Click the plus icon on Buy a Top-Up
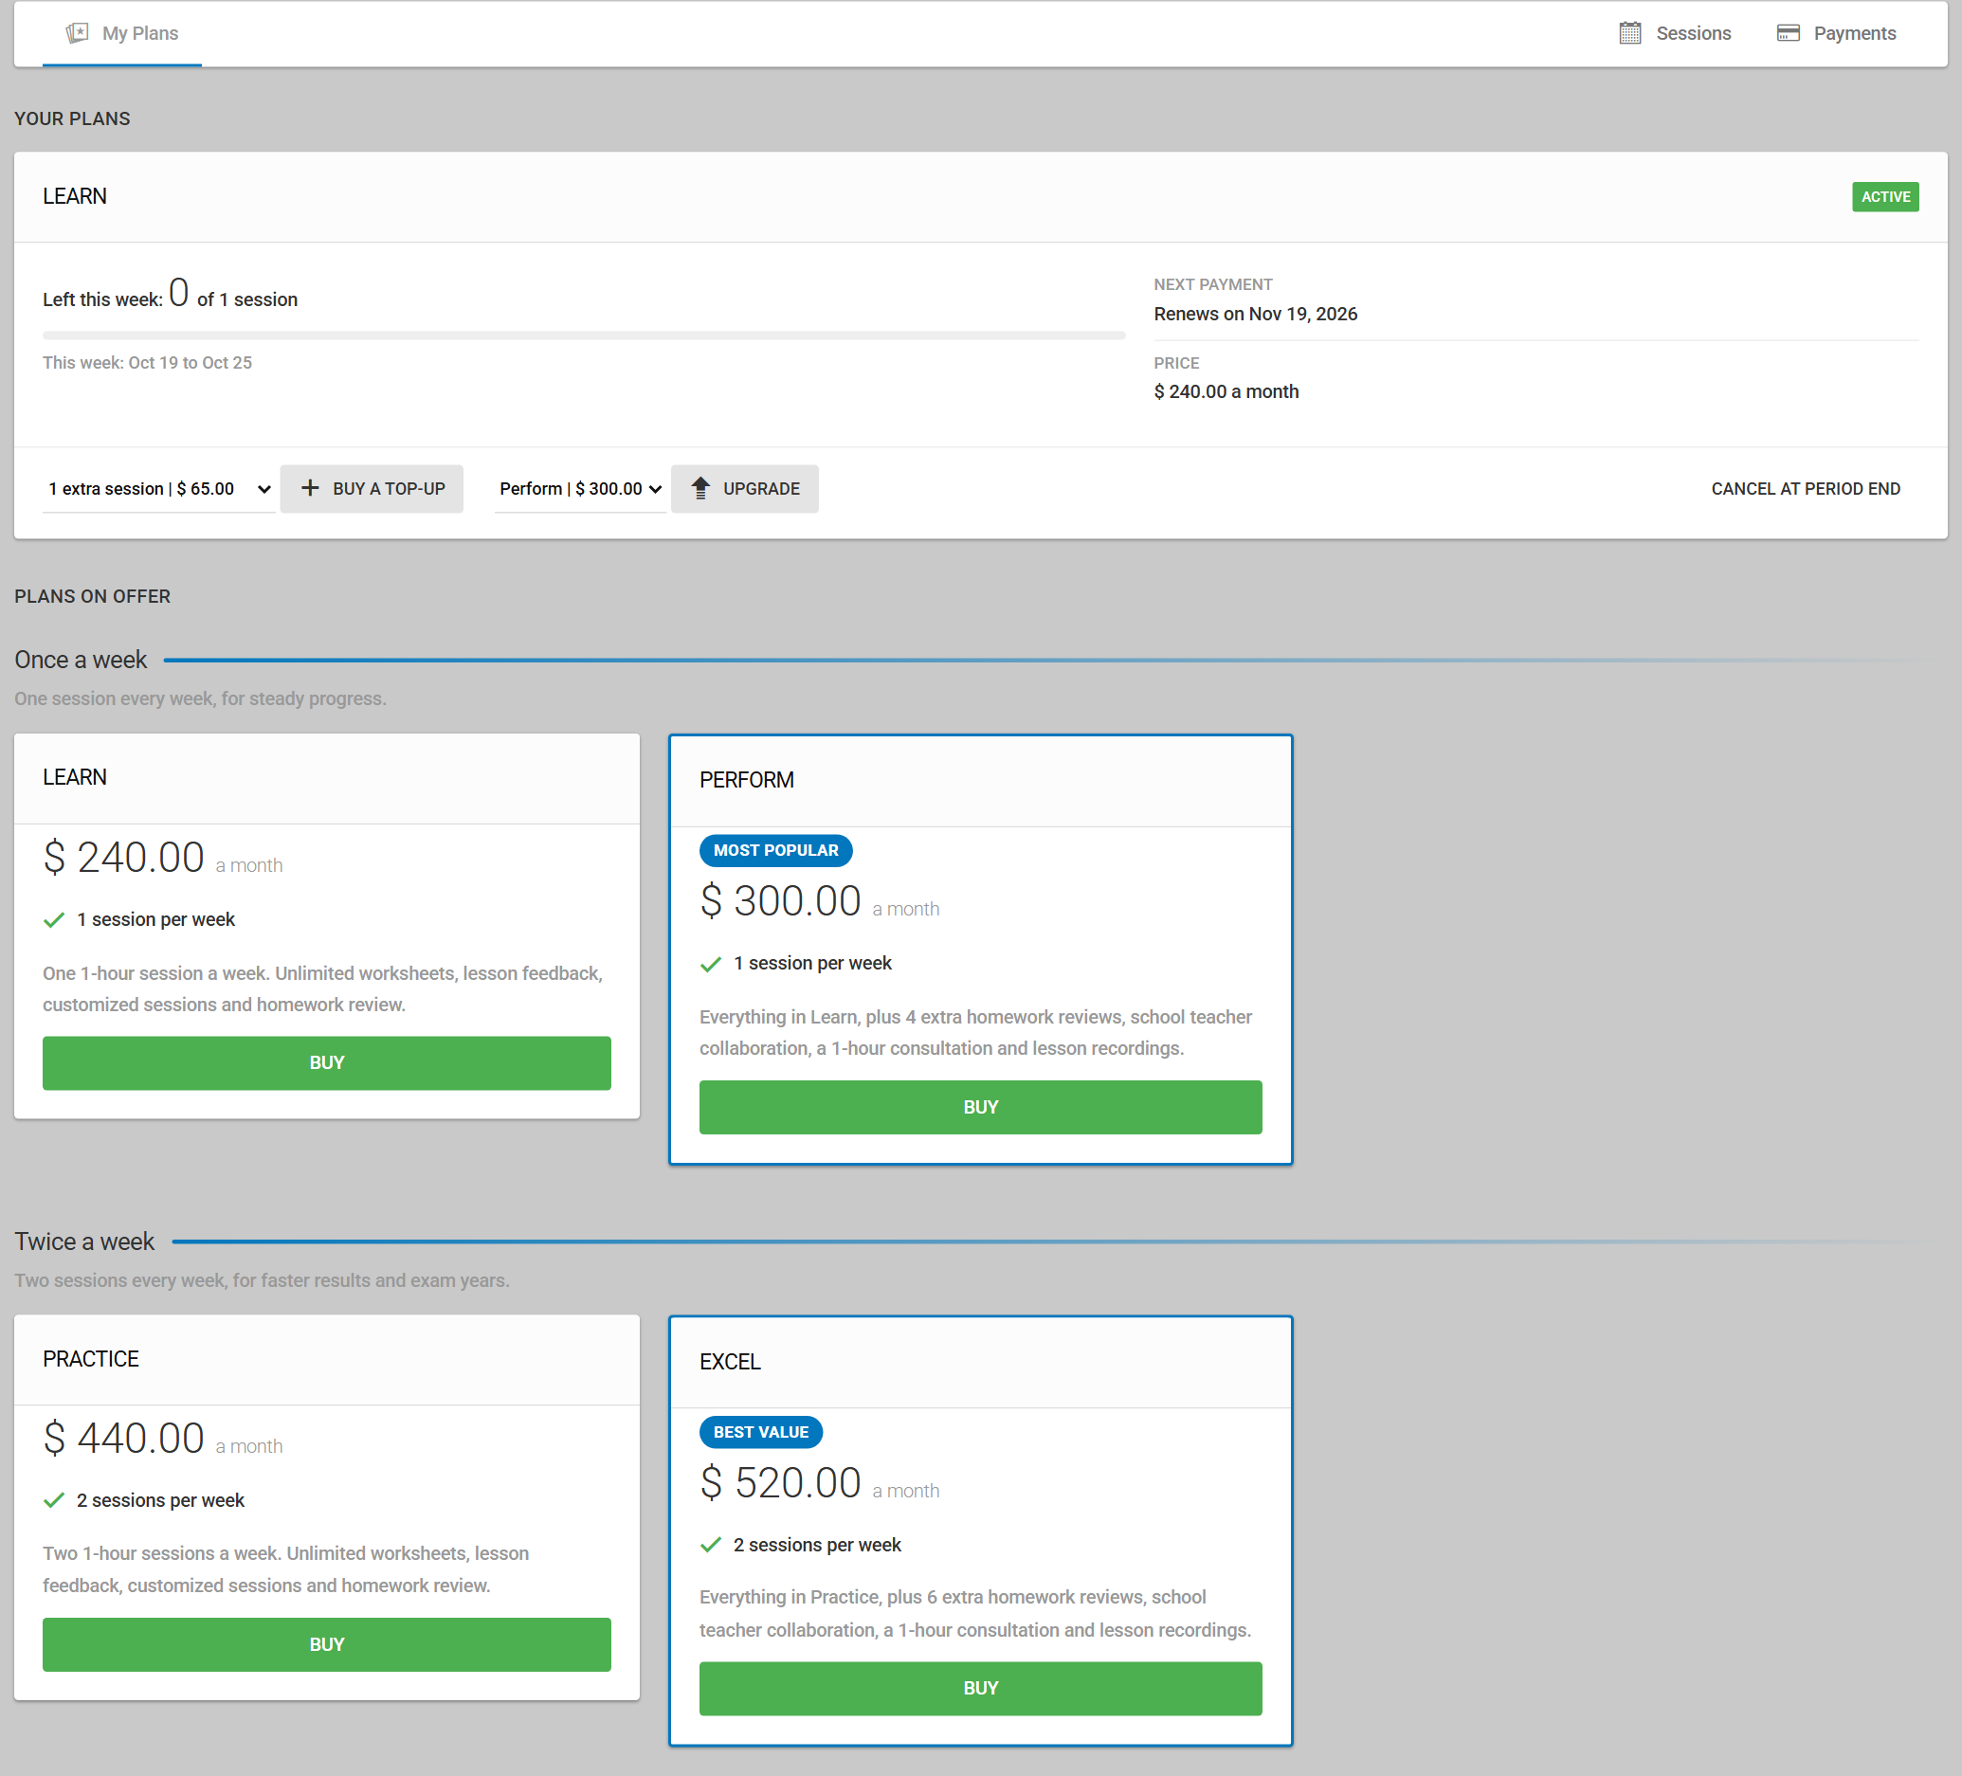Image resolution: width=1962 pixels, height=1776 pixels. coord(310,487)
